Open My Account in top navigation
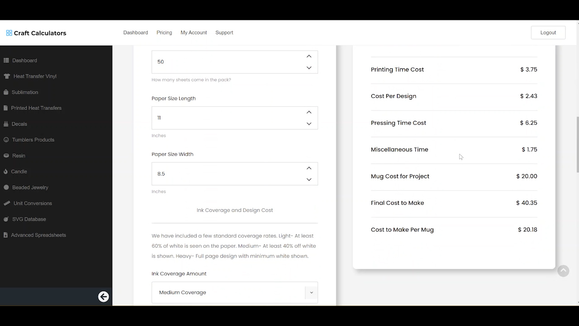Viewport: 579px width, 326px height. pos(194,33)
